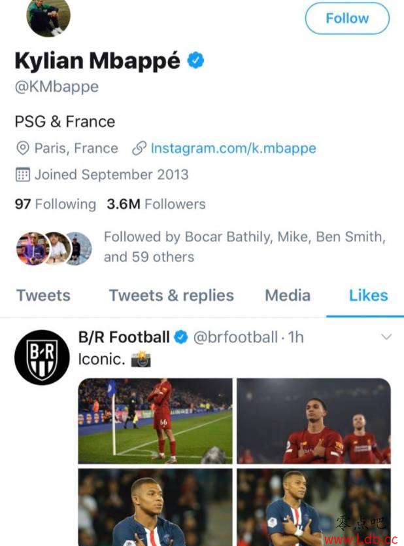Viewport: 404px width, 546px height.
Task: Click the @brfootball handle
Action: [235, 337]
